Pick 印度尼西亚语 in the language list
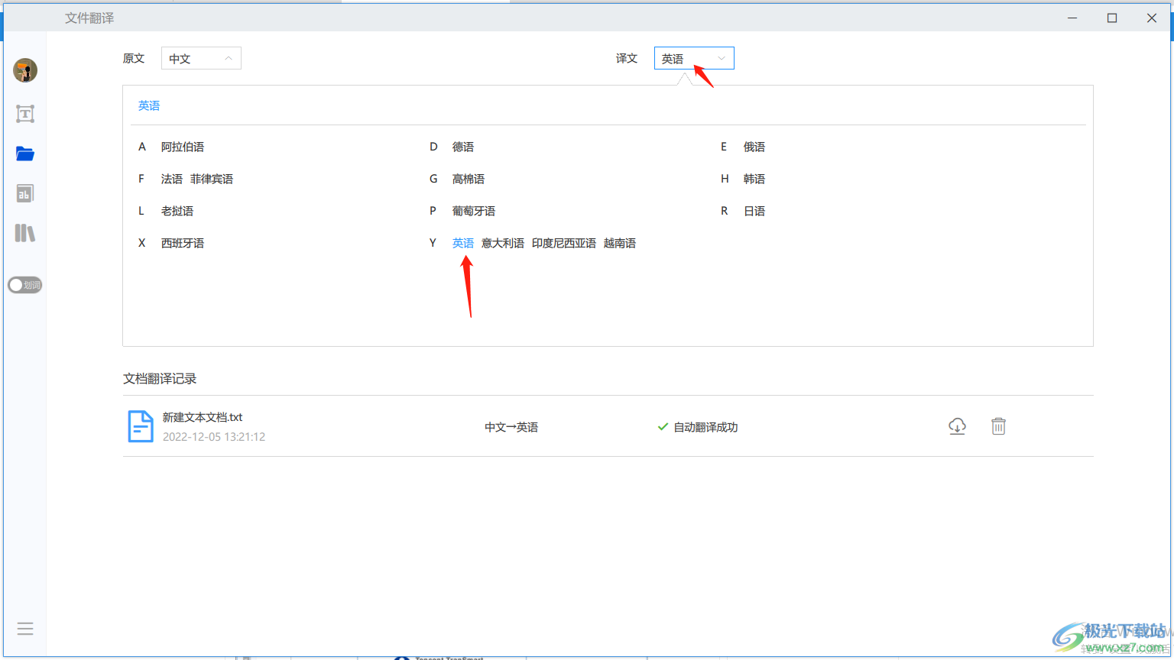 click(564, 243)
